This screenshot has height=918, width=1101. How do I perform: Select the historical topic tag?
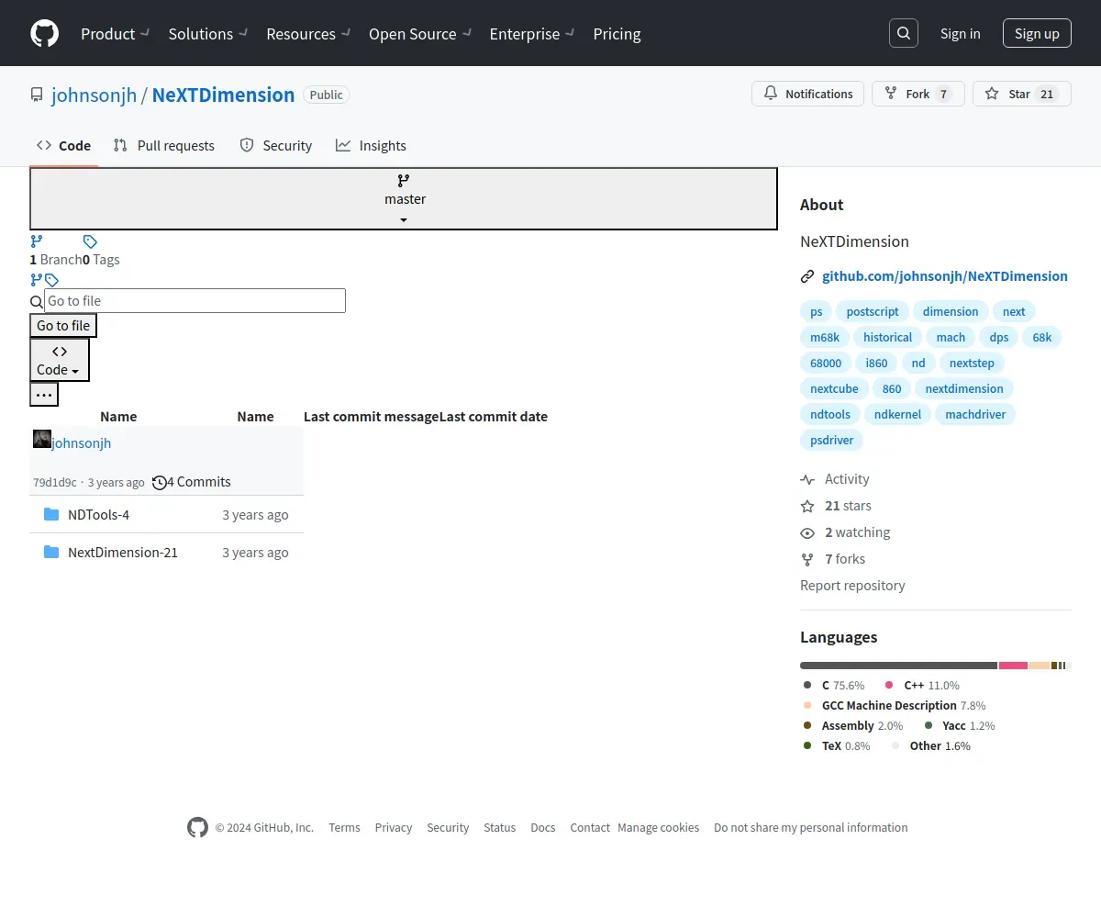click(x=887, y=337)
